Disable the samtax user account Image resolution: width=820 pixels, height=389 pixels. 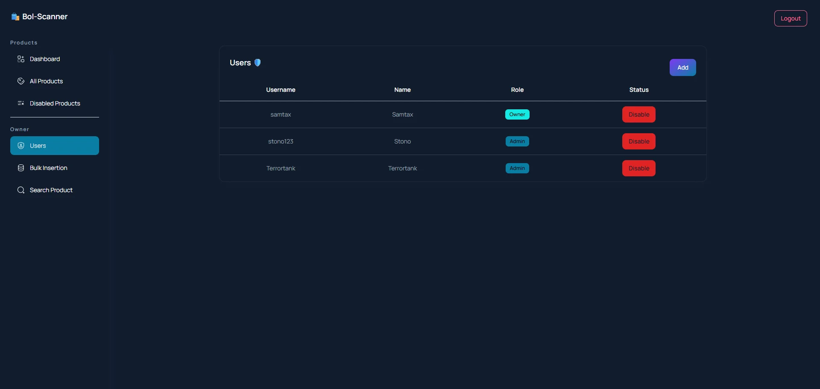coord(638,114)
